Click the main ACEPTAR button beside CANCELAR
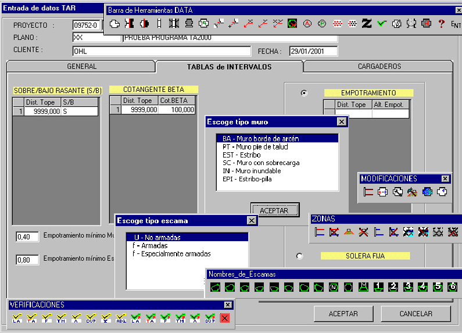This screenshot has width=462, height=333. click(x=343, y=314)
